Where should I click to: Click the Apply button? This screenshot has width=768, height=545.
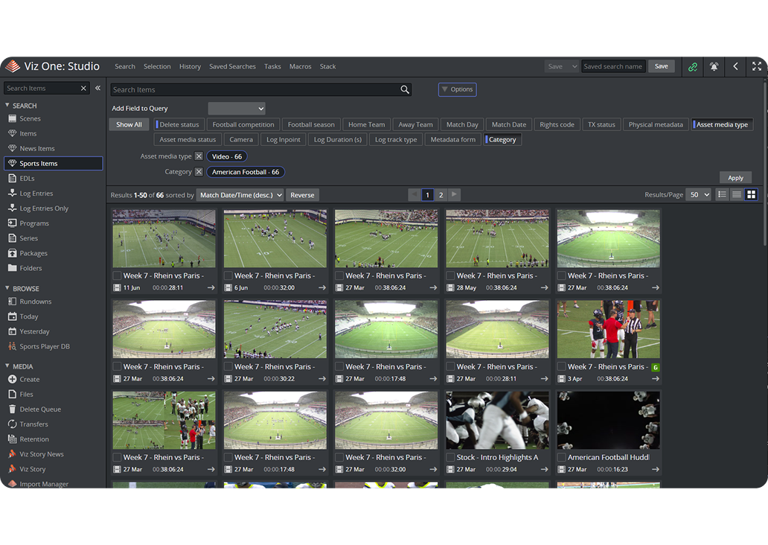pos(735,178)
